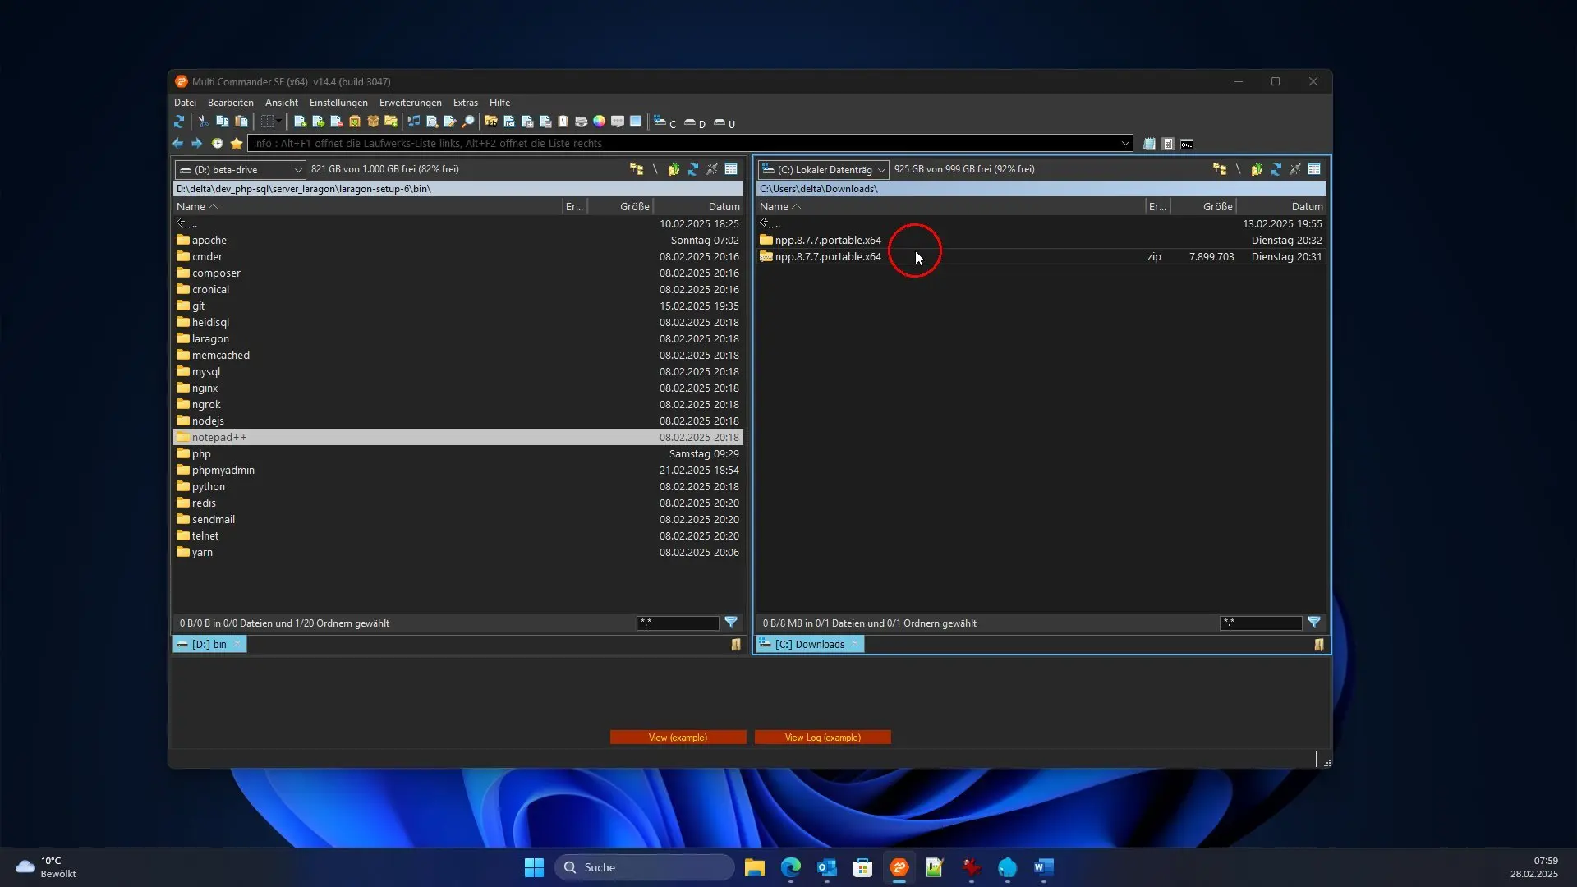Click the pack archive box icon

coord(355,122)
